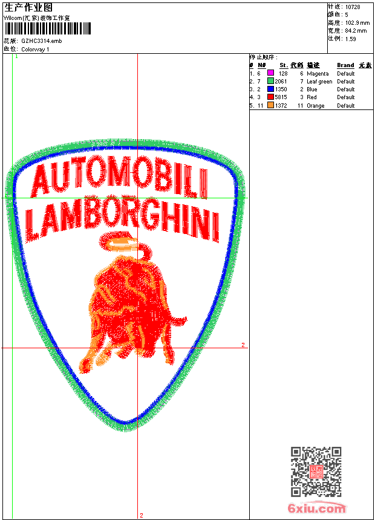Click the St. column header
Viewport: 375px width, 520px height.
pos(284,65)
